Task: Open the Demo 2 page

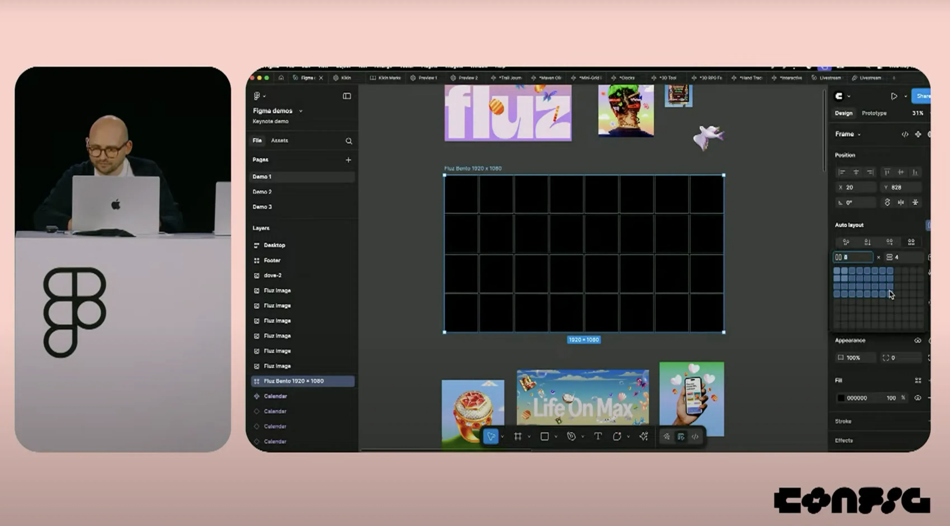Action: point(262,192)
